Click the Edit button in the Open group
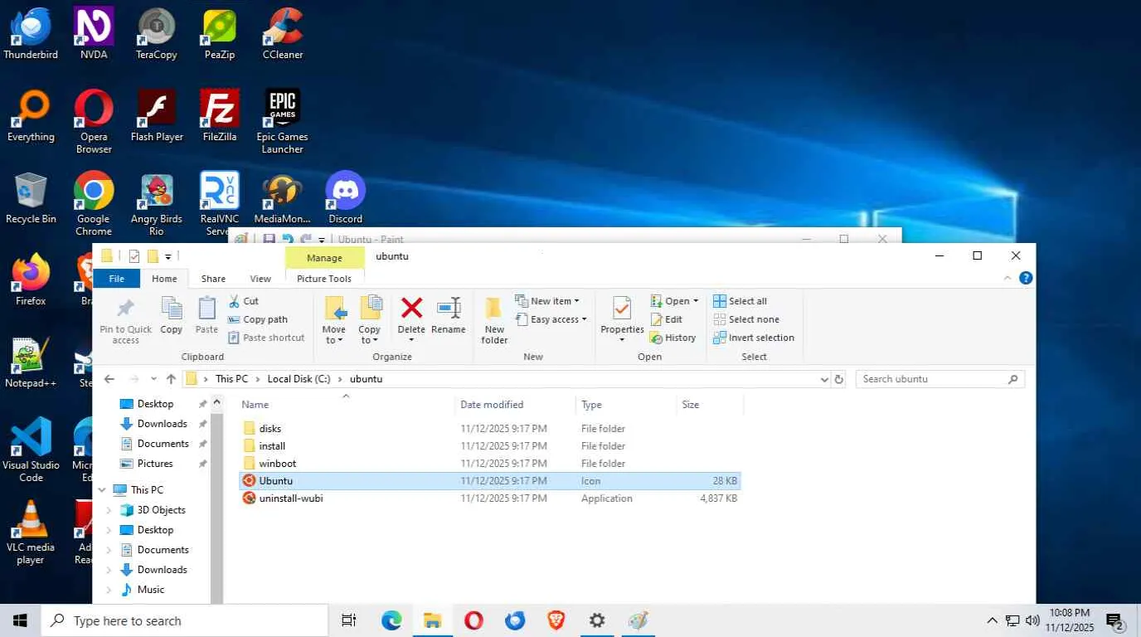The width and height of the screenshot is (1141, 637). pyautogui.click(x=667, y=319)
